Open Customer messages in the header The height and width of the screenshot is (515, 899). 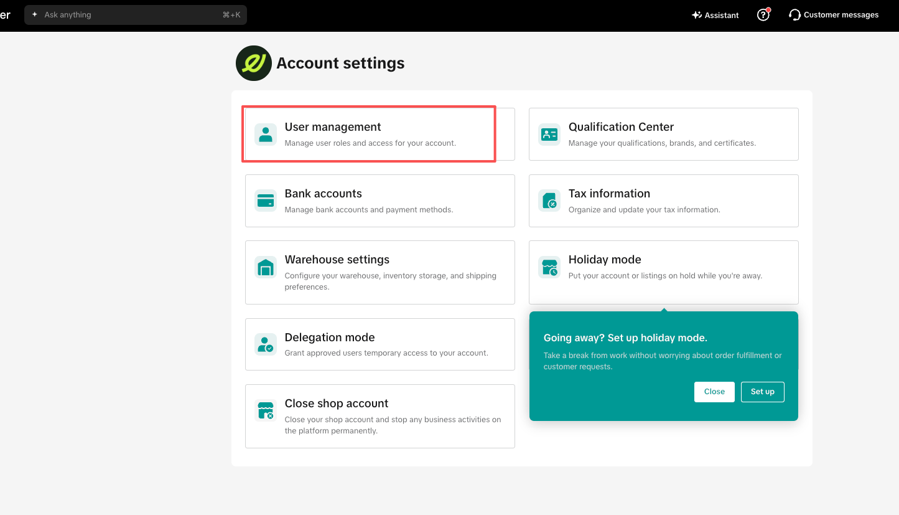point(834,15)
